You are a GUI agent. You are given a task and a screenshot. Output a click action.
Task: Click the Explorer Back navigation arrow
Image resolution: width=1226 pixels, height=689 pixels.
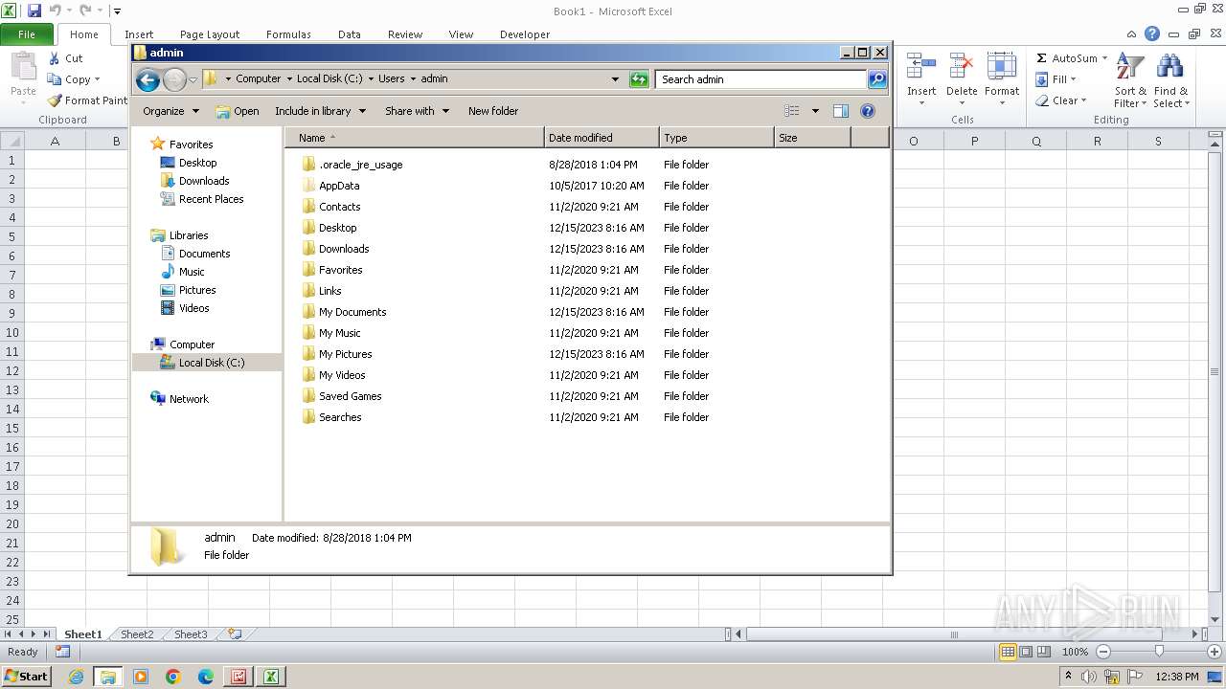(148, 79)
